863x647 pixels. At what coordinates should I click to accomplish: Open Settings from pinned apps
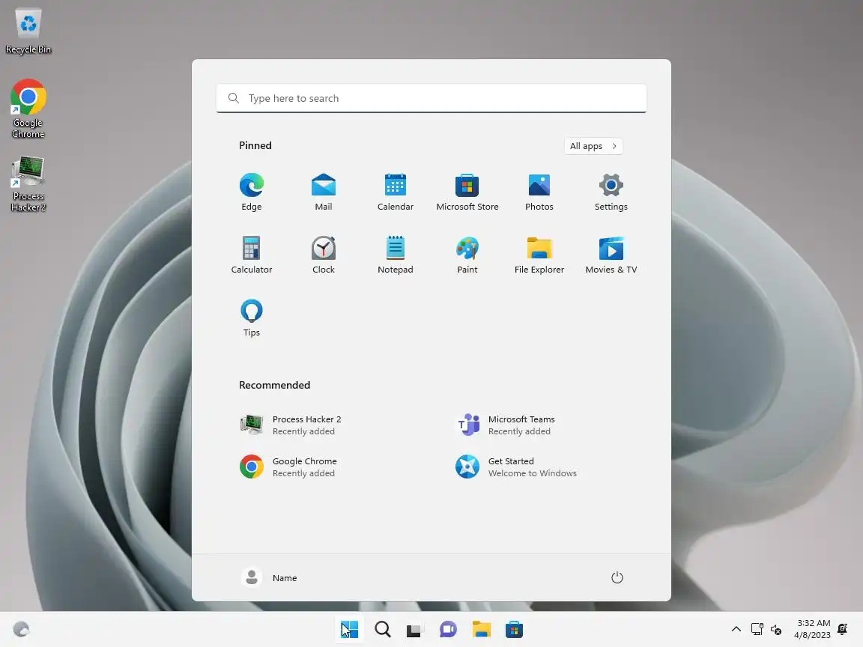point(611,192)
